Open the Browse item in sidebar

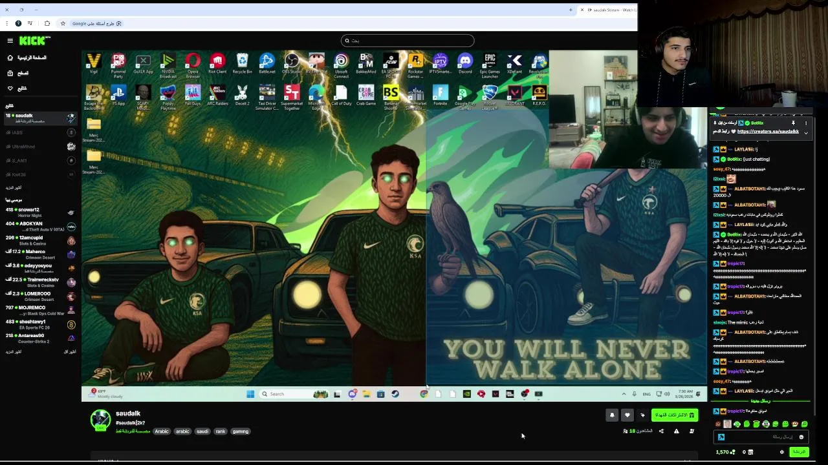pos(18,73)
